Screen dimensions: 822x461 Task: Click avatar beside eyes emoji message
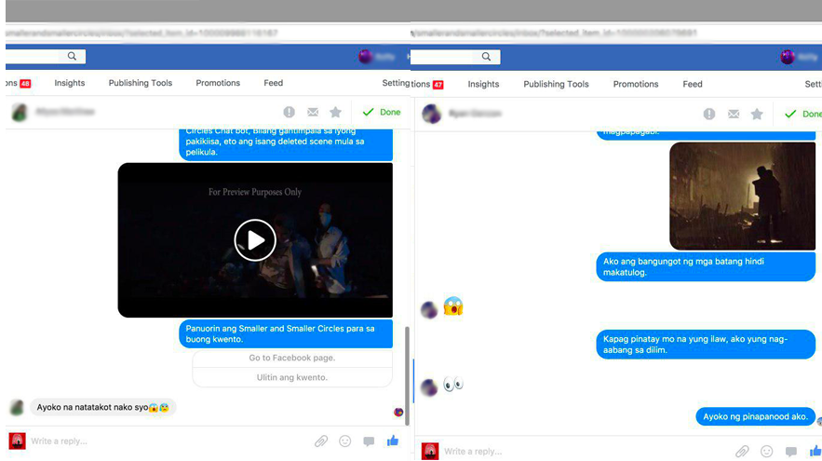point(429,387)
